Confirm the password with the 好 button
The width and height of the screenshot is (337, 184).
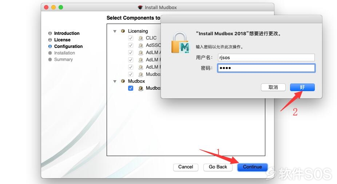302,87
